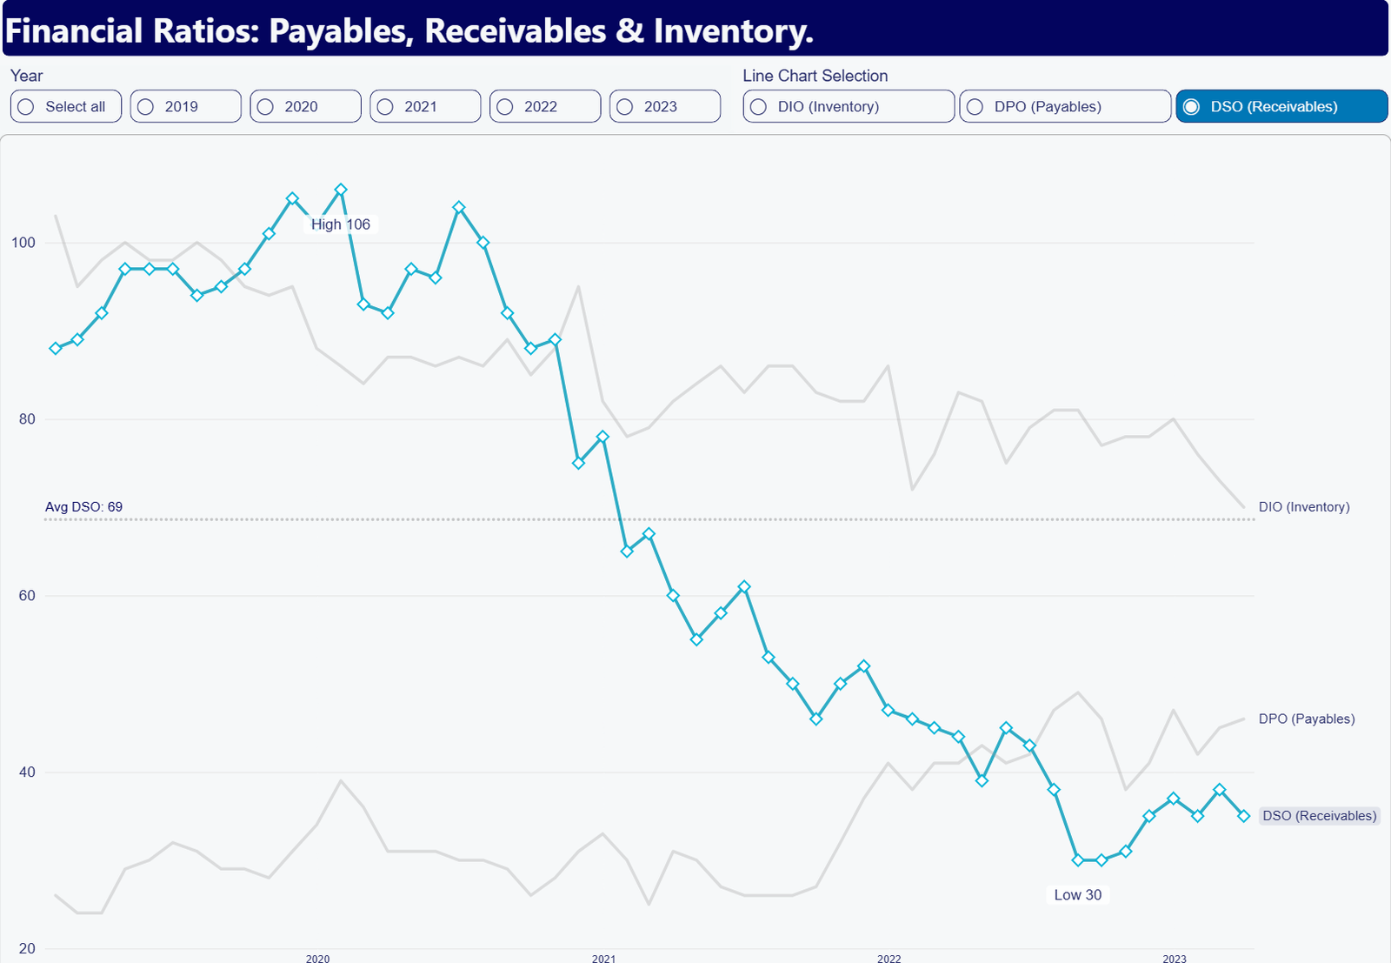This screenshot has height=963, width=1391.
Task: Click the selected DSO (Receivables) option
Action: pos(1281,106)
